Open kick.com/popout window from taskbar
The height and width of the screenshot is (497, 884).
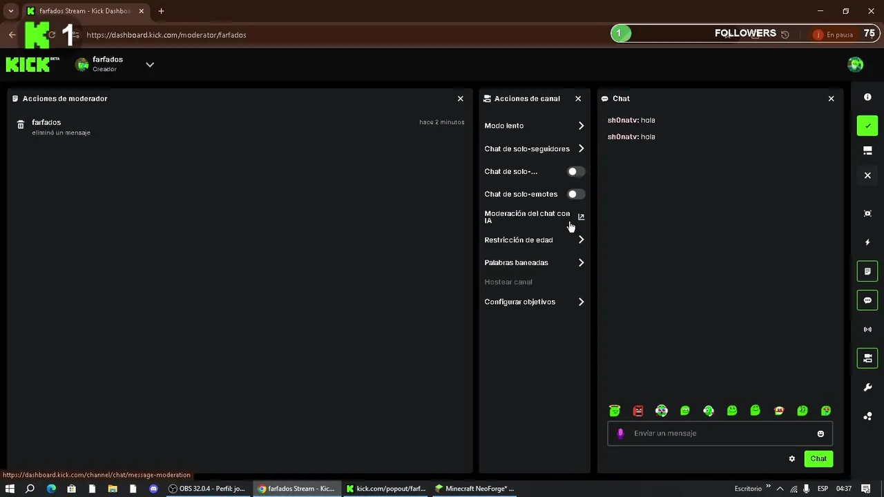point(385,489)
